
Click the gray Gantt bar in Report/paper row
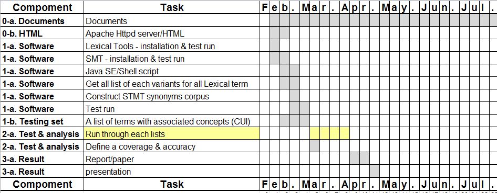pyautogui.click(x=359, y=158)
